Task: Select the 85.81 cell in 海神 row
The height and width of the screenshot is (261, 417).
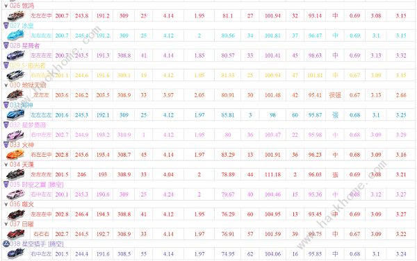Action: (x=228, y=115)
